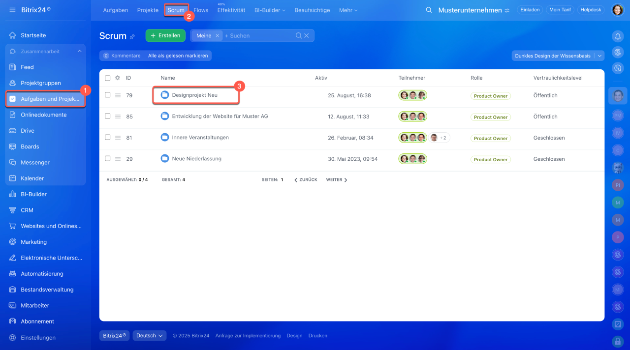Open the Deutsch language selector

point(150,336)
